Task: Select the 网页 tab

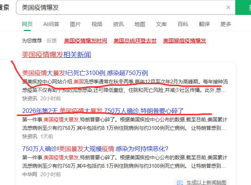Action: click(27, 24)
